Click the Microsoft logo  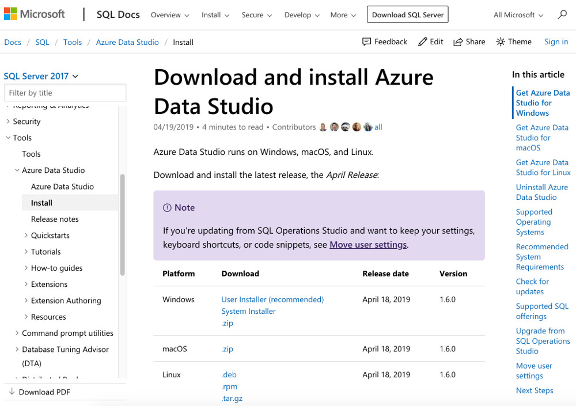pos(35,14)
